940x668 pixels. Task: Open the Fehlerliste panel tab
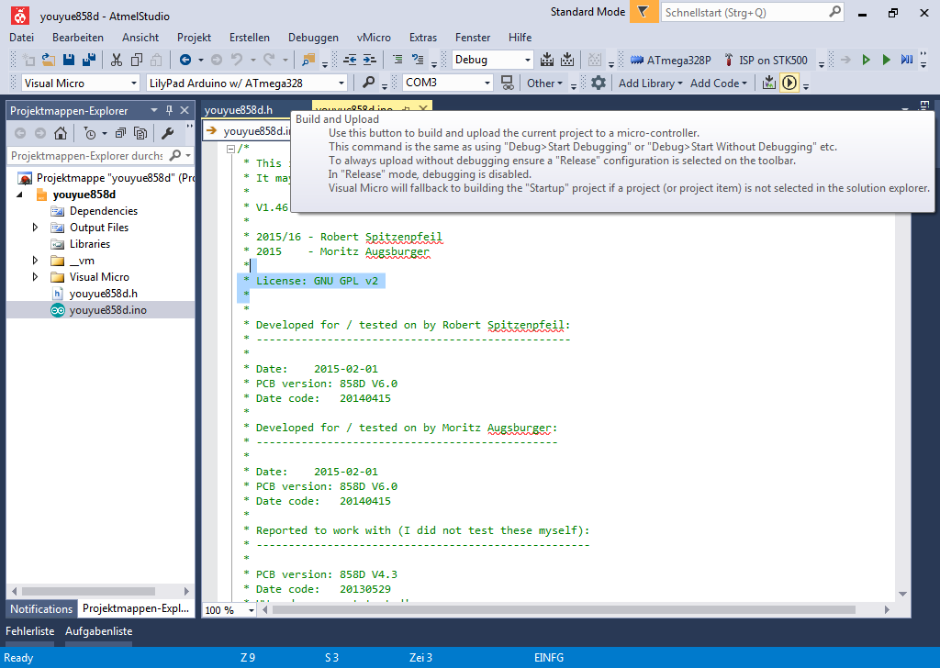tap(30, 631)
